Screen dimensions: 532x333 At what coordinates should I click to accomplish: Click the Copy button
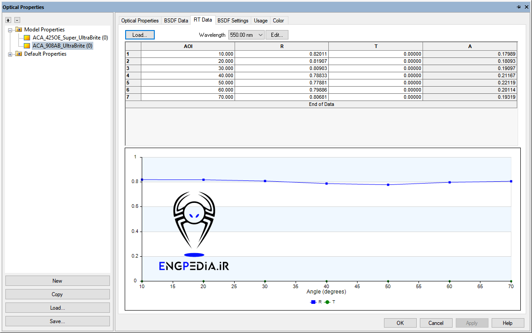point(57,294)
